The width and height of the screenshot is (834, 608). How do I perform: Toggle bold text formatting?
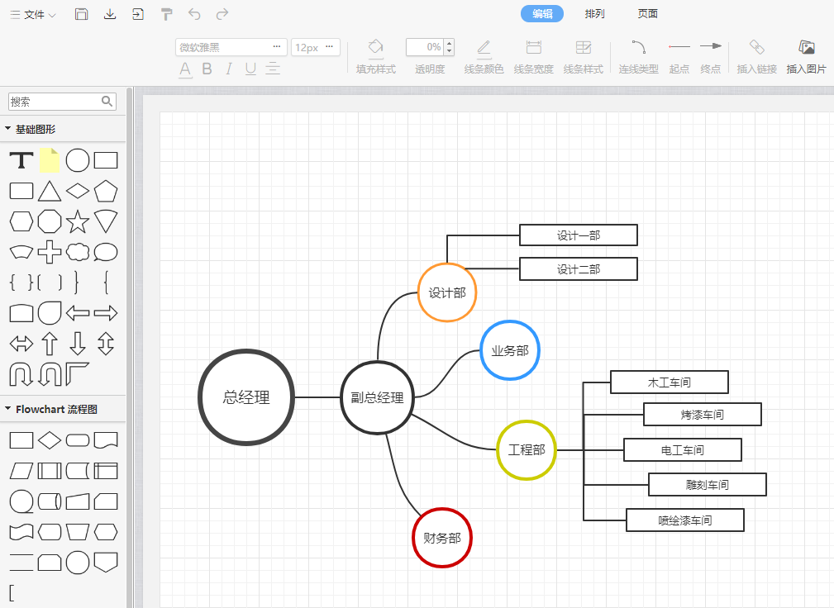click(x=207, y=69)
